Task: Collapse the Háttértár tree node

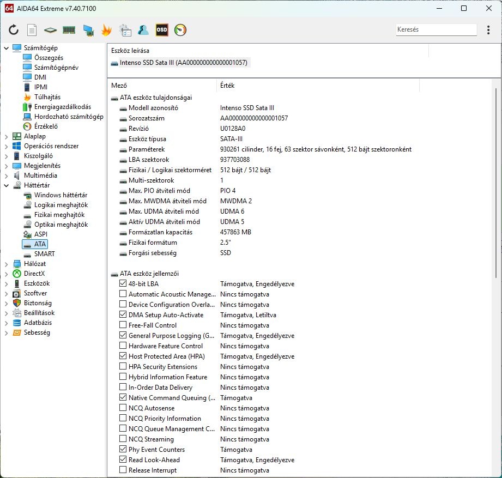Action: 7,185
